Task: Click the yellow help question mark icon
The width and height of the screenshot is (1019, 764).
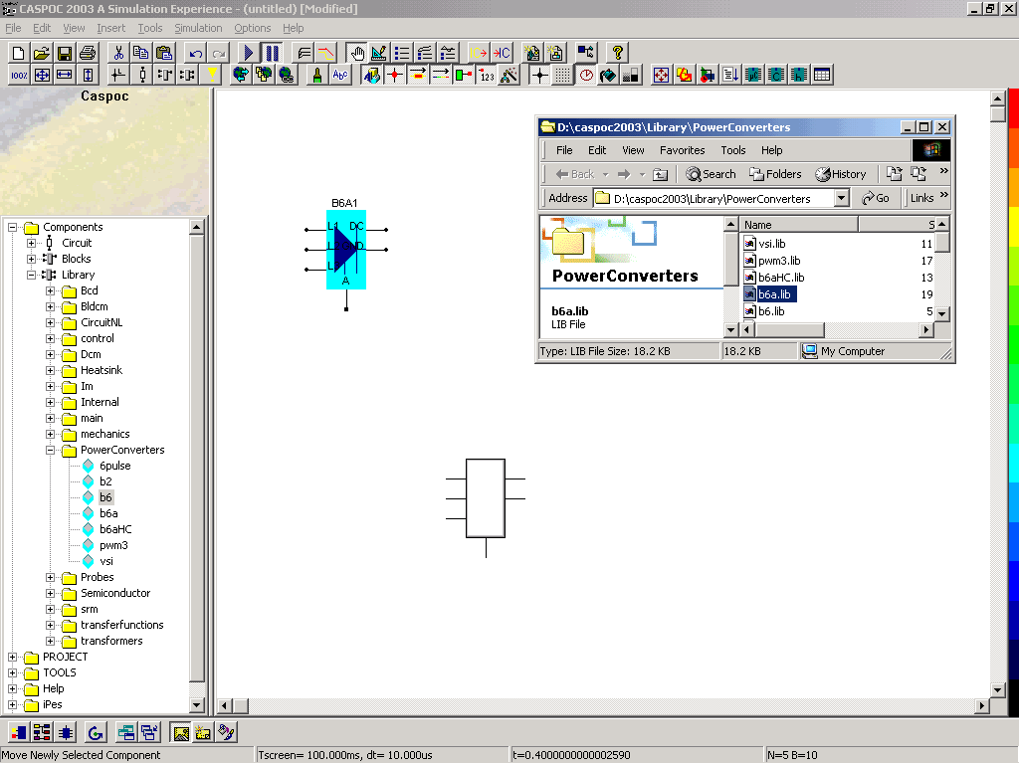Action: click(617, 53)
